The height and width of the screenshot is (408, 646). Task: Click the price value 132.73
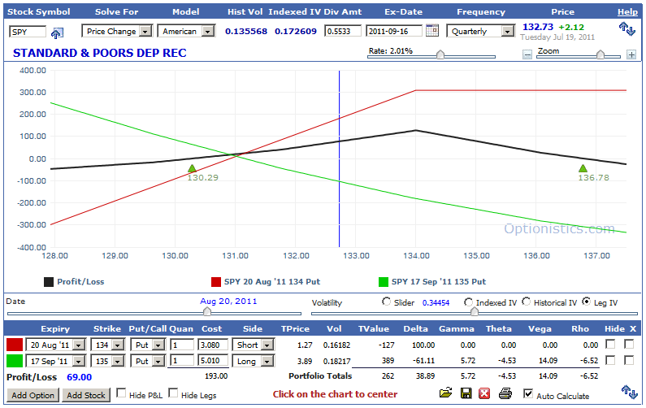pos(538,27)
